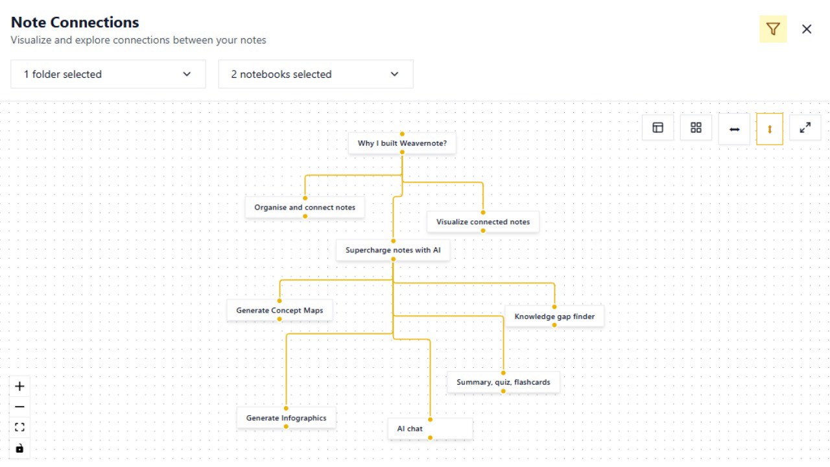Switch to the panel layout view icon
Viewport: 830px width, 467px height.
click(x=658, y=128)
